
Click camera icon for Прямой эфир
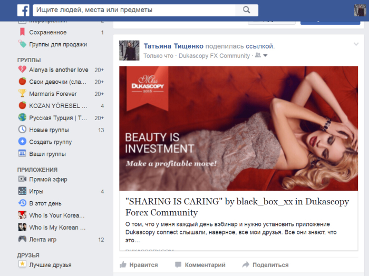[x=22, y=179]
